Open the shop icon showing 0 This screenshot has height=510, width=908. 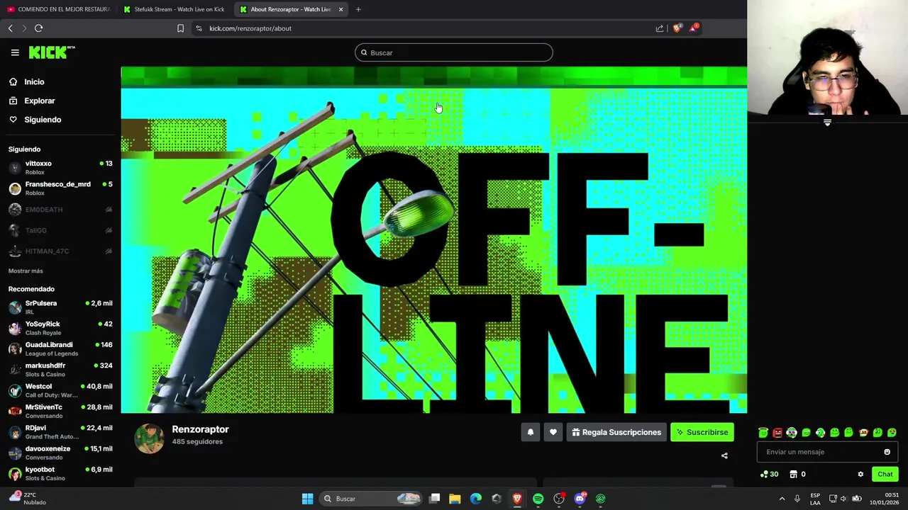pos(797,474)
